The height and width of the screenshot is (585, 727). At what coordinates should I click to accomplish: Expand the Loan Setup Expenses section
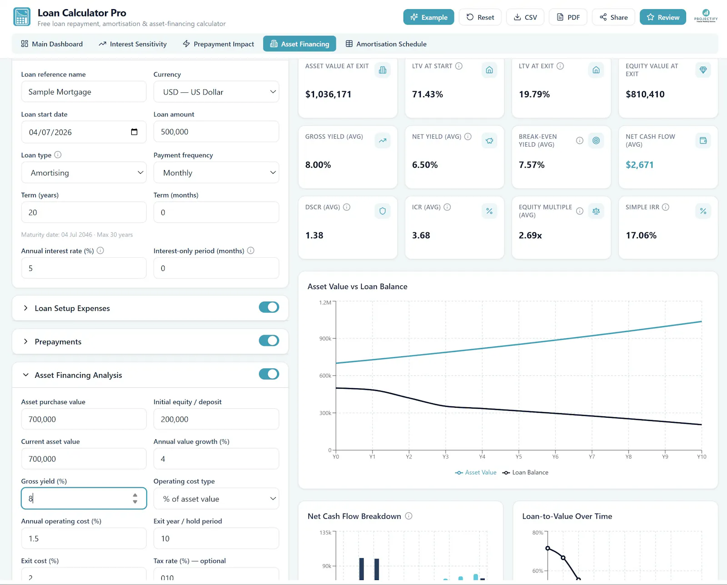point(26,308)
